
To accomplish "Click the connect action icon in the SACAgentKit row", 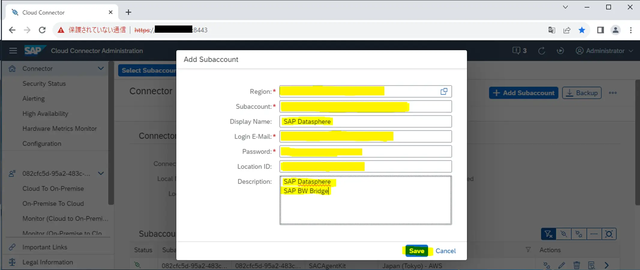I will [x=547, y=265].
